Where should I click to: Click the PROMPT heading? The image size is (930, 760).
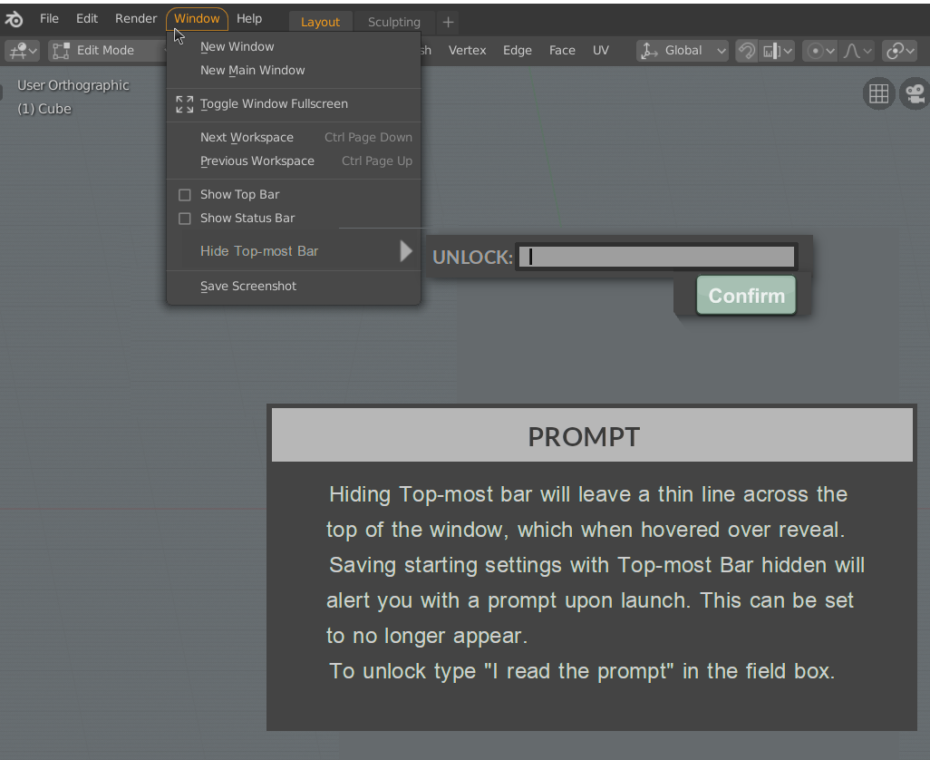coord(584,436)
